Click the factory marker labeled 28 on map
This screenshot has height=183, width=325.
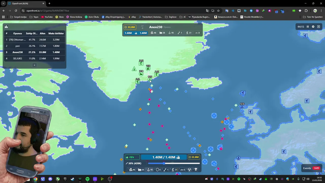click(x=141, y=74)
